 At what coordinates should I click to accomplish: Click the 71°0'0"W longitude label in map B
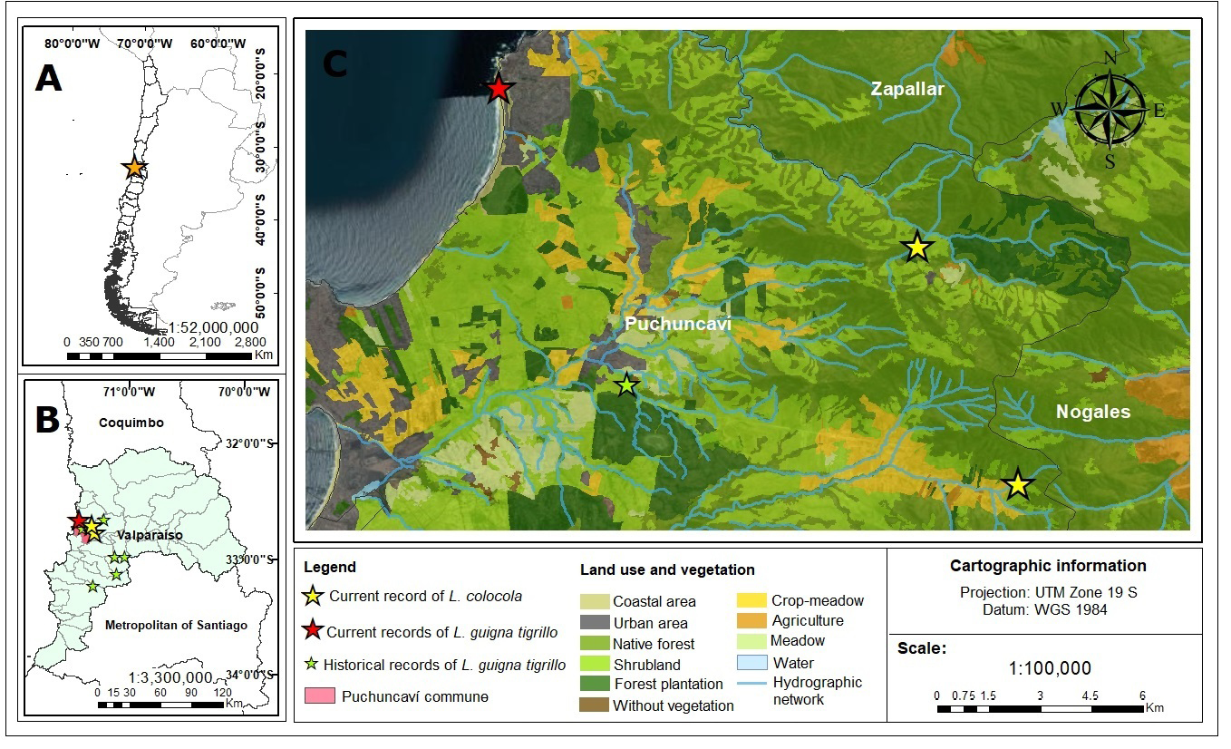click(130, 392)
